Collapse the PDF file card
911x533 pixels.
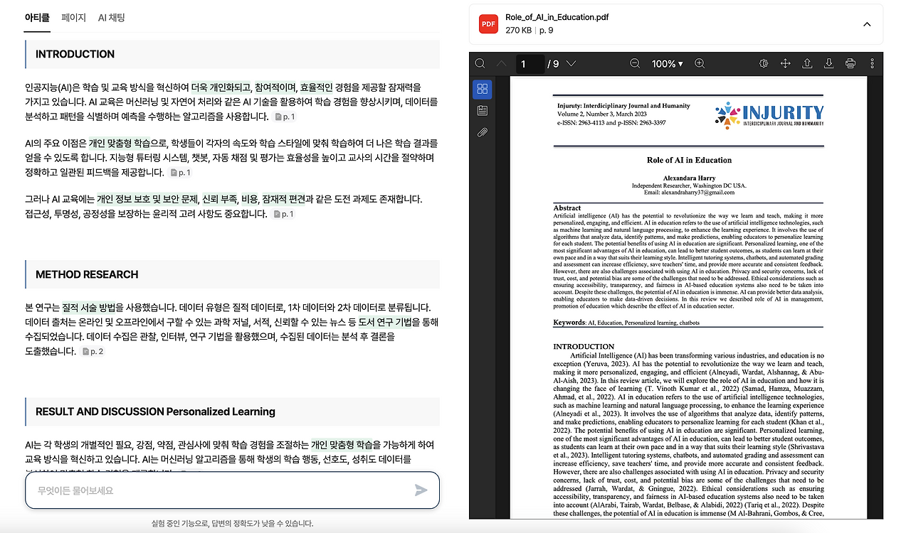click(x=867, y=23)
